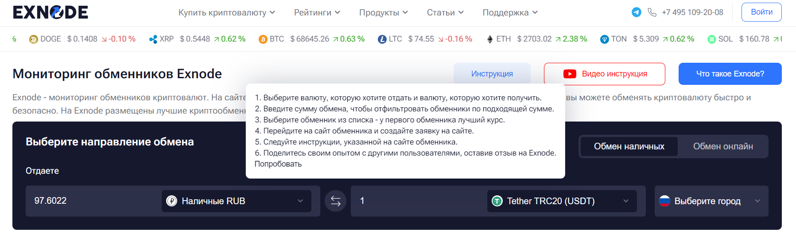Screen dimensions: 796x236
Task: Click the BTC coin icon in ticker
Action: point(263,39)
